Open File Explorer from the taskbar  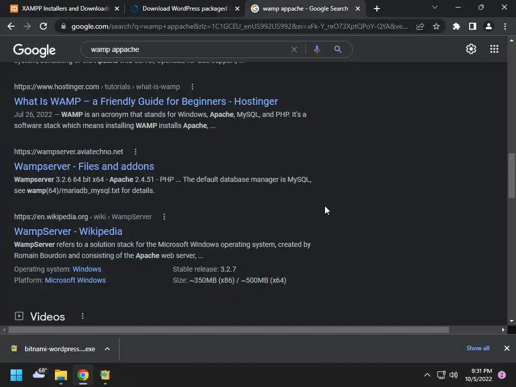pos(61,375)
